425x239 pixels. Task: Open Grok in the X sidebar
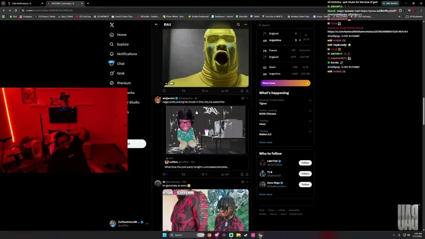click(x=117, y=73)
